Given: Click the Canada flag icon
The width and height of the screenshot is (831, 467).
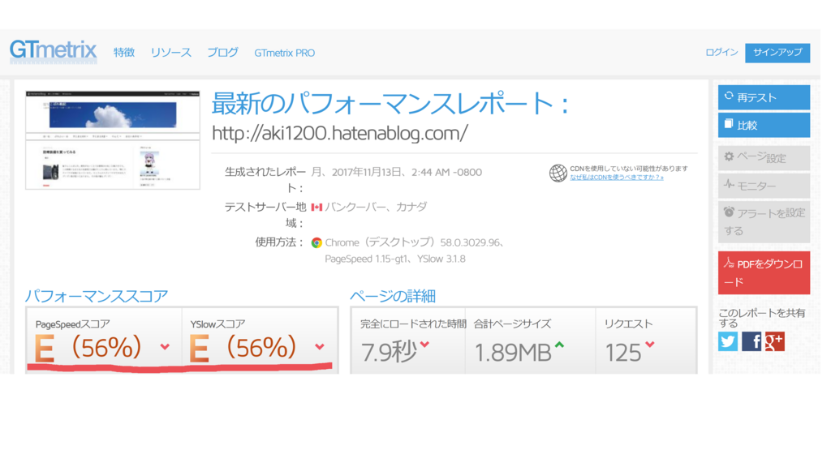Looking at the screenshot, I should pyautogui.click(x=316, y=207).
